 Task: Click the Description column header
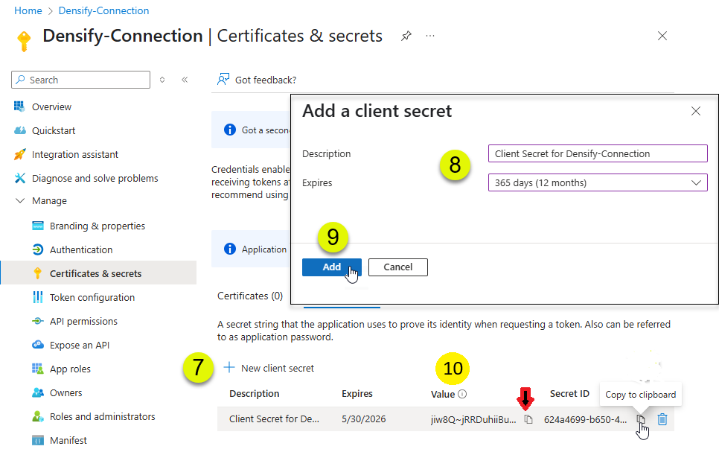coord(254,393)
